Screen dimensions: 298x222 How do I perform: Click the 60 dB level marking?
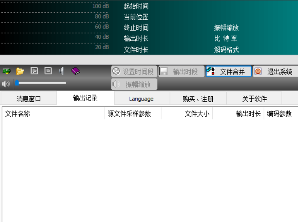click(102, 27)
